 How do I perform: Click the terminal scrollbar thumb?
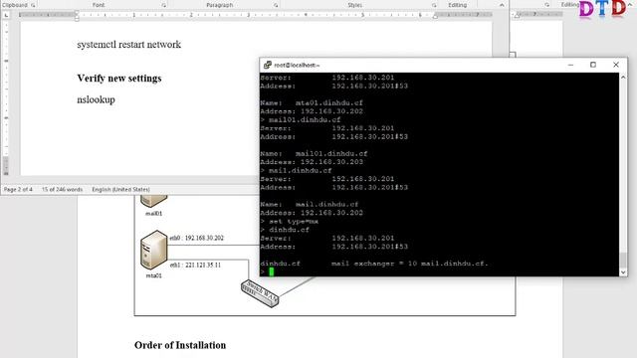click(623, 260)
